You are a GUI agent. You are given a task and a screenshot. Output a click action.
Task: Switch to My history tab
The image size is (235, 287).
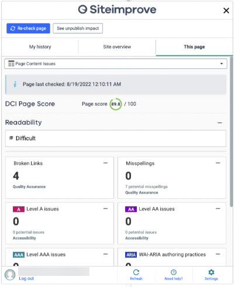pos(40,47)
